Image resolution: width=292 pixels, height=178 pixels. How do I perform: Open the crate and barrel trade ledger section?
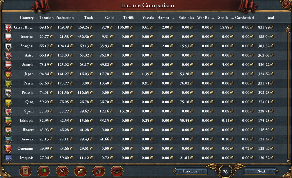[99, 171]
